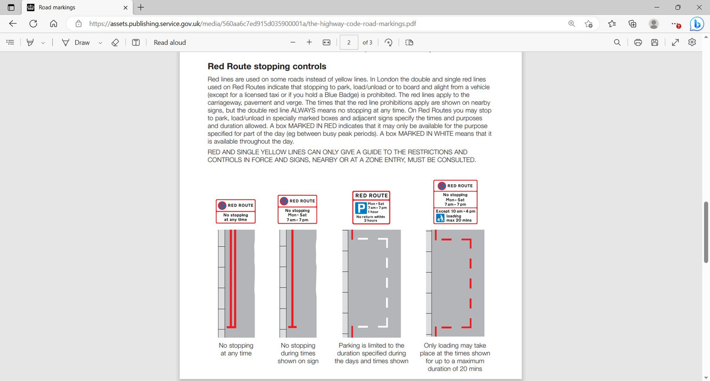Expand the highlight color dropdown
Screen dimensions: 710x381
tap(43, 43)
